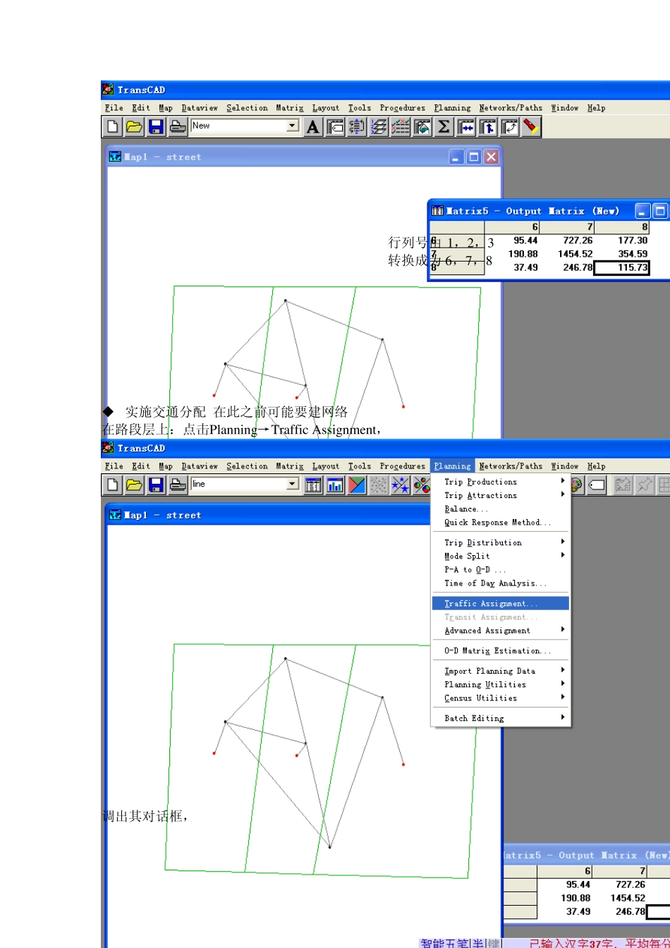Click the label tag toolbar icon
This screenshot has width=670, height=948.
coord(597,485)
